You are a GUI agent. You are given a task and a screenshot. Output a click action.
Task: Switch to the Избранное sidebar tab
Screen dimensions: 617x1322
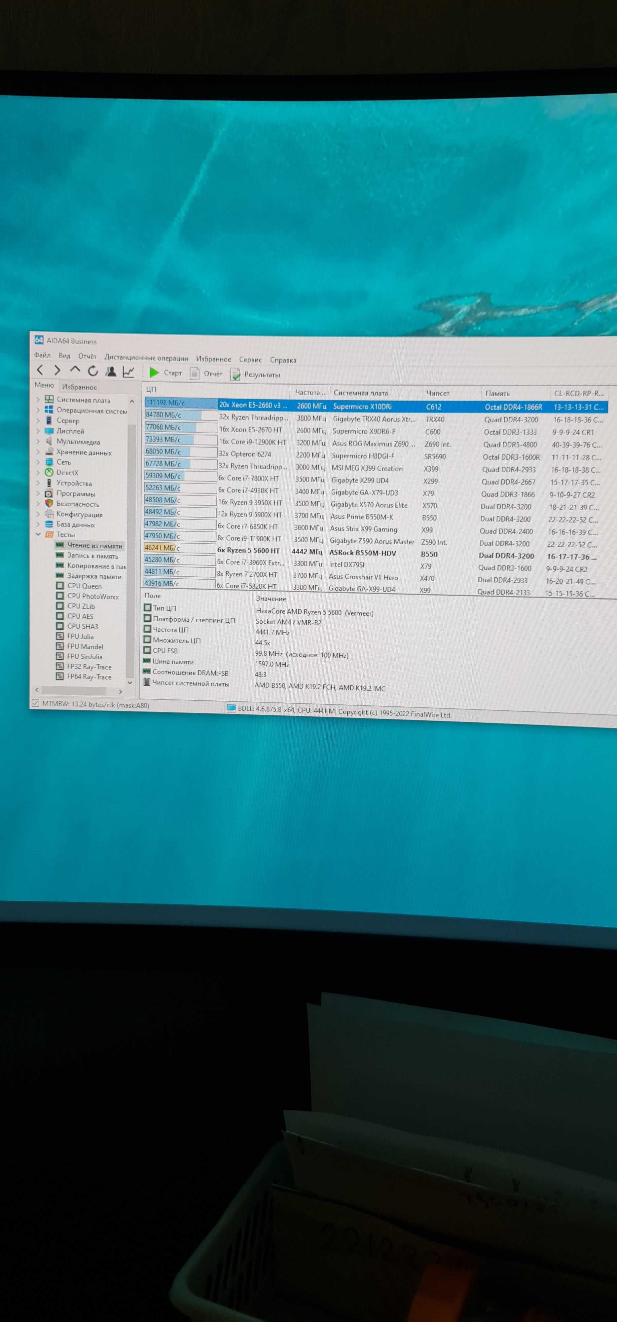coord(79,387)
